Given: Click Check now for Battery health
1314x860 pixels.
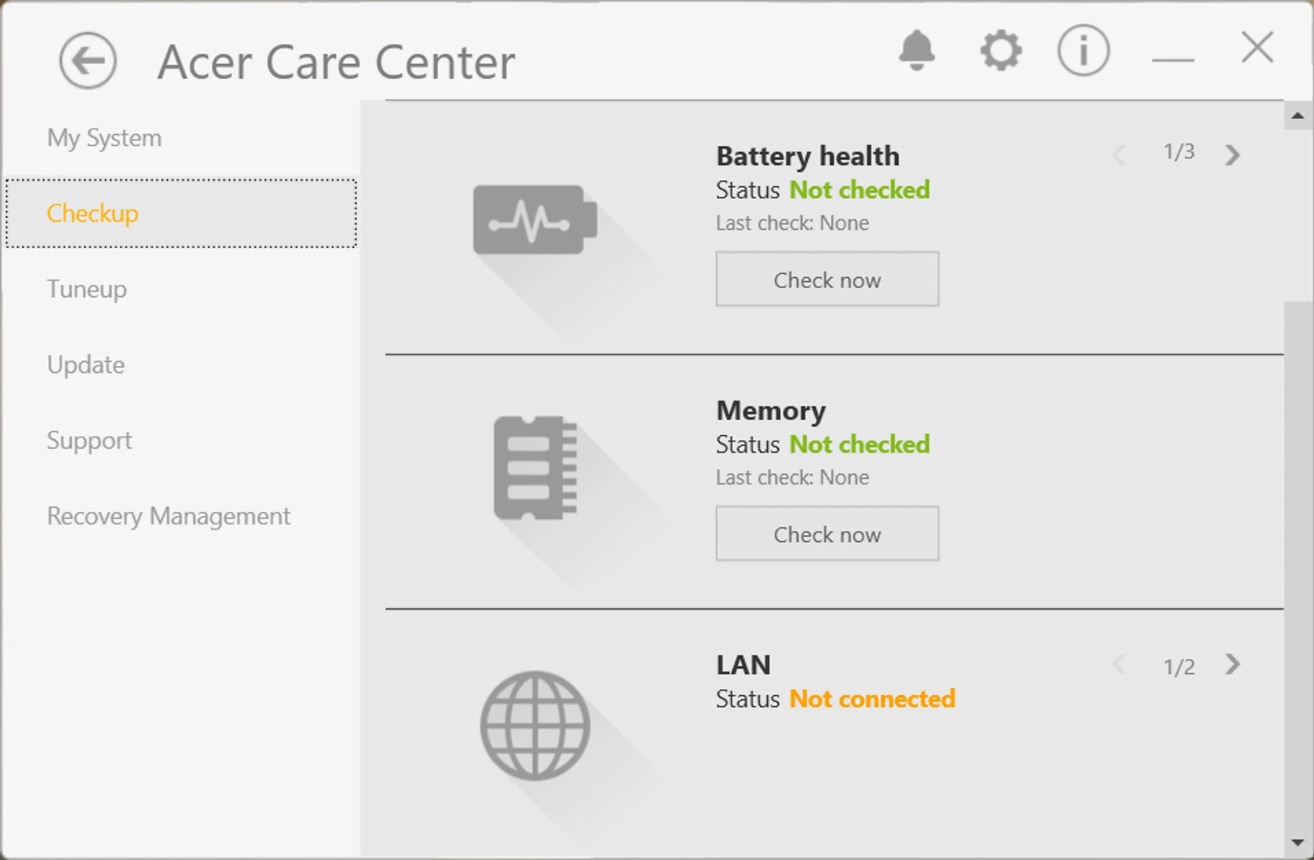Looking at the screenshot, I should coord(827,279).
